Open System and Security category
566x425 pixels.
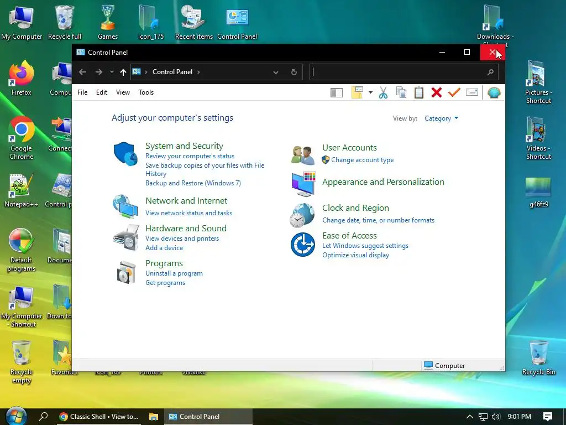pos(184,146)
